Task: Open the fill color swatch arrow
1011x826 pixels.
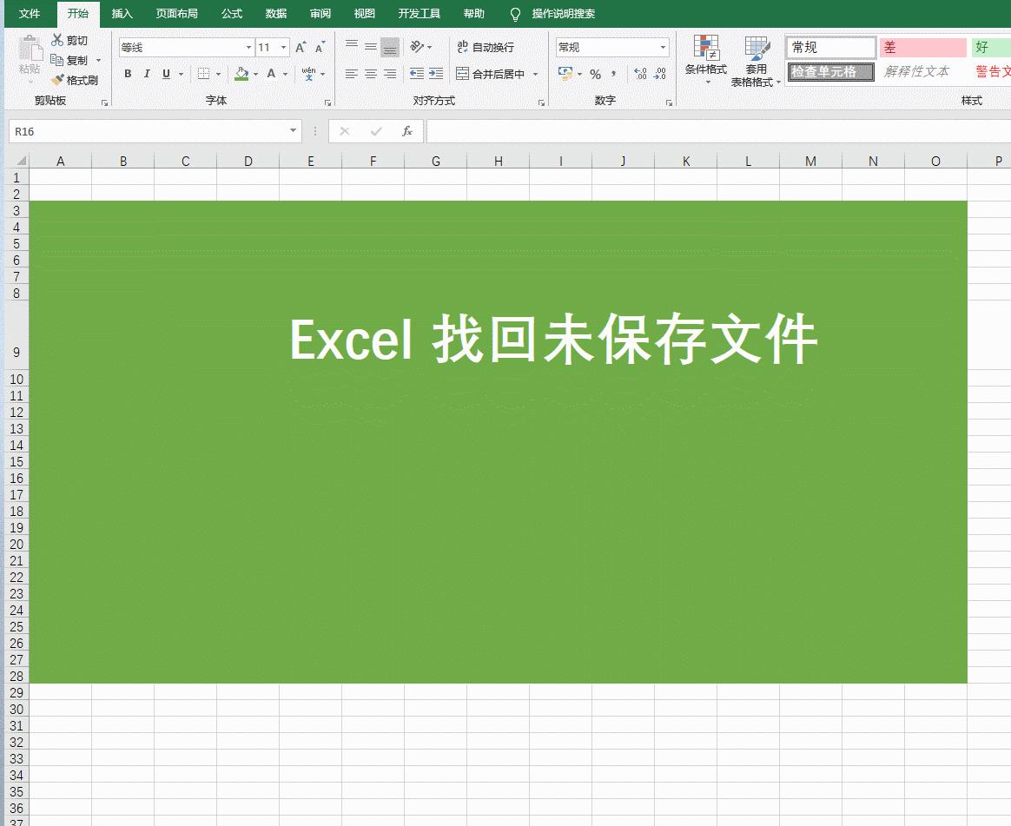Action: [x=255, y=74]
